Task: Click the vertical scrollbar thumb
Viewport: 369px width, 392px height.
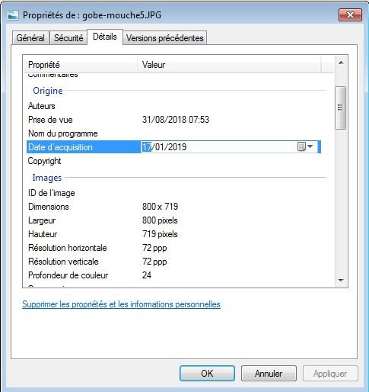Action: [x=340, y=108]
